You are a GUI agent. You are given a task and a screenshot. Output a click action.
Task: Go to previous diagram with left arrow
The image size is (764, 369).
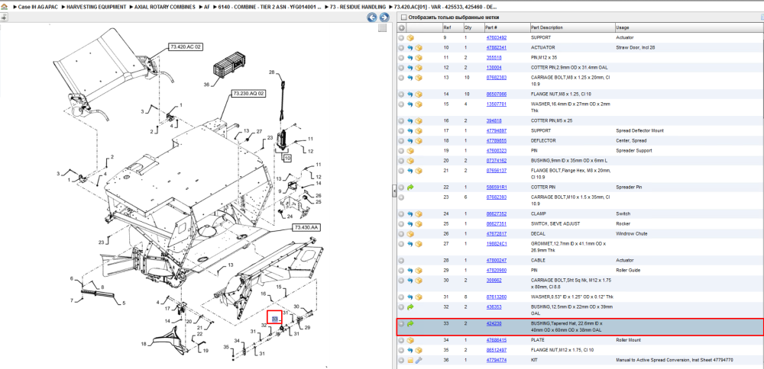pyautogui.click(x=372, y=18)
